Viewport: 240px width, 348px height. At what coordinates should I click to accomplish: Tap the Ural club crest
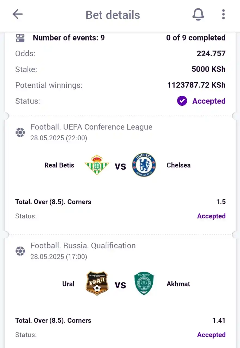click(x=97, y=284)
